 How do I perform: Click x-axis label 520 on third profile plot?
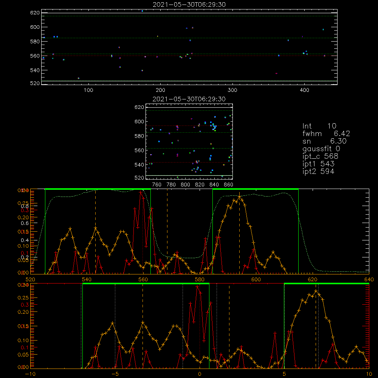pyautogui.click(x=30, y=280)
